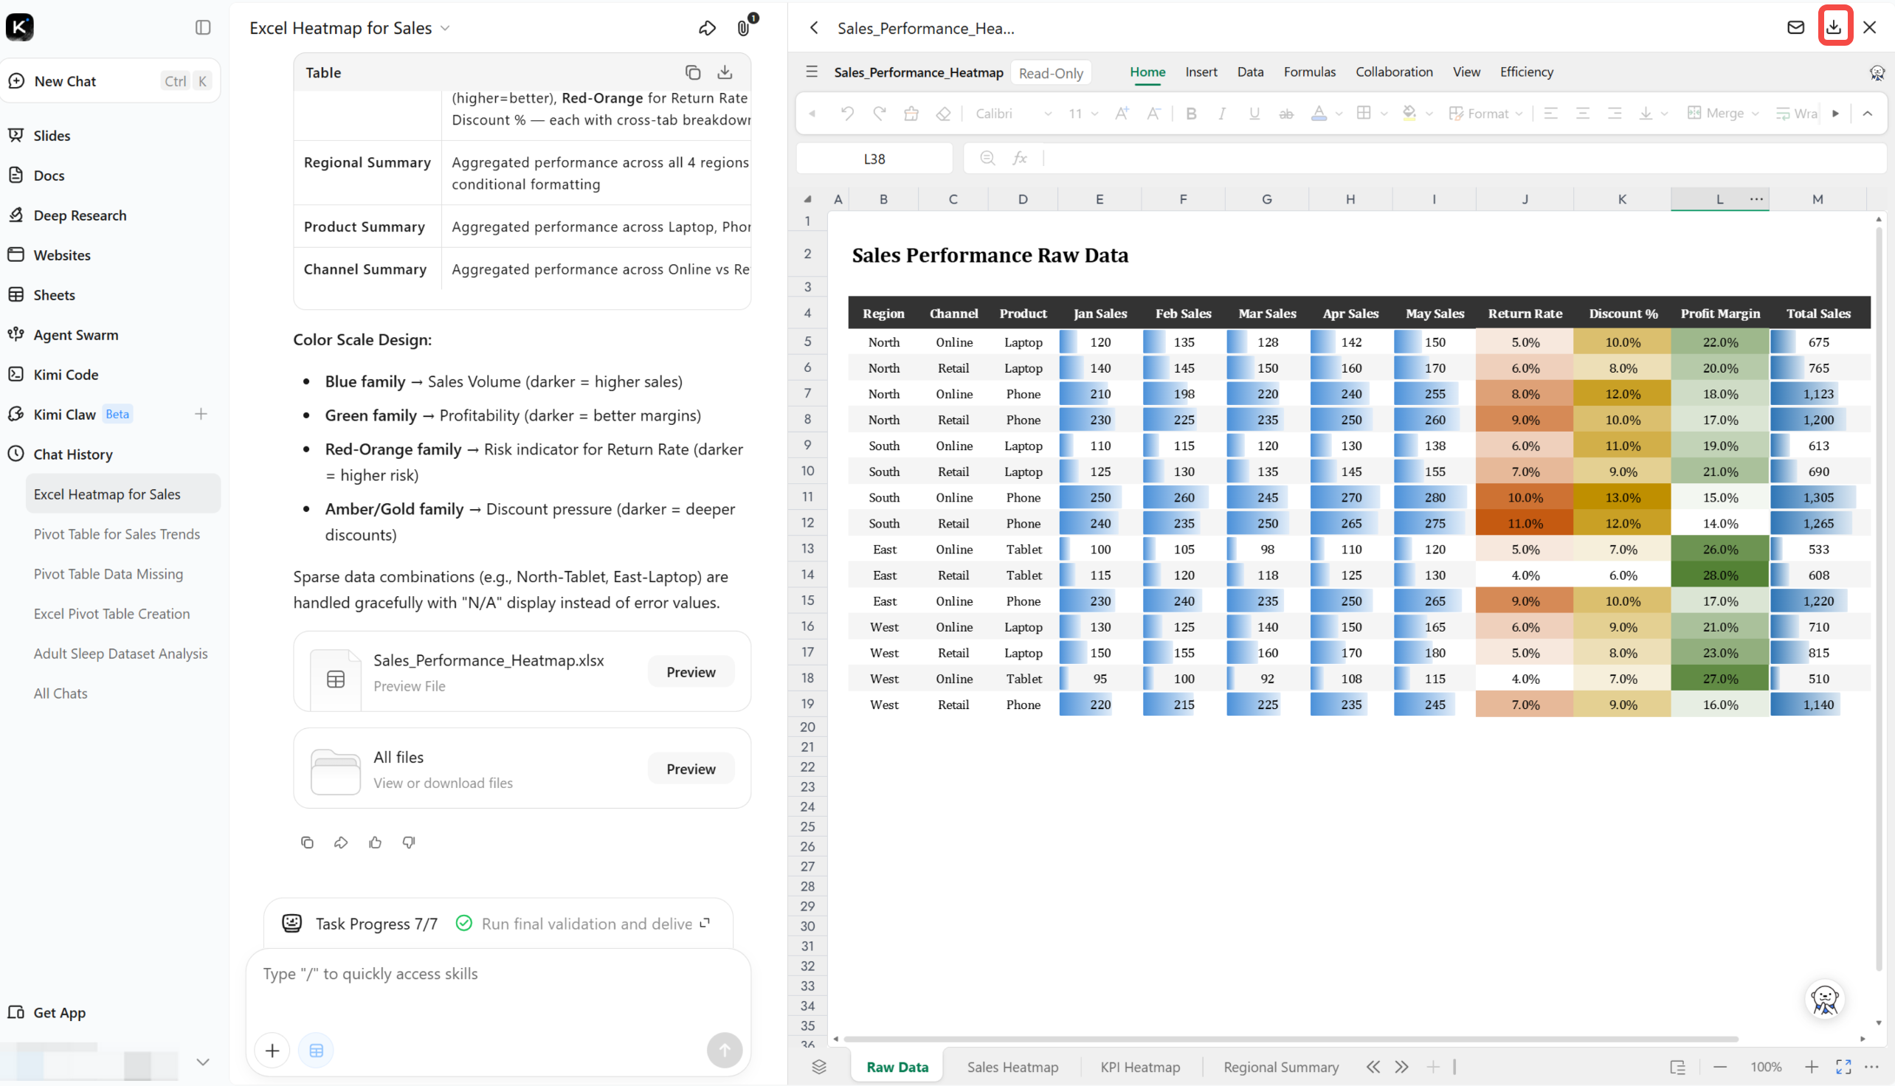This screenshot has width=1895, height=1086.
Task: Switch to the Insert tab
Action: (1201, 72)
